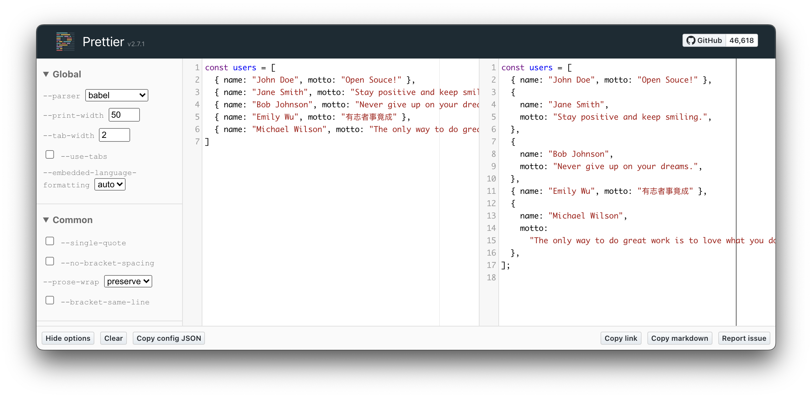812x398 pixels.
Task: Enable the --no-bracket-spacing checkbox
Action: tap(50, 261)
